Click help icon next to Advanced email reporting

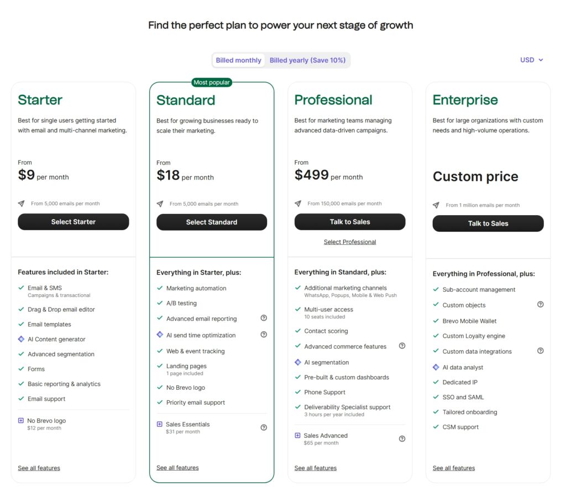pos(264,318)
